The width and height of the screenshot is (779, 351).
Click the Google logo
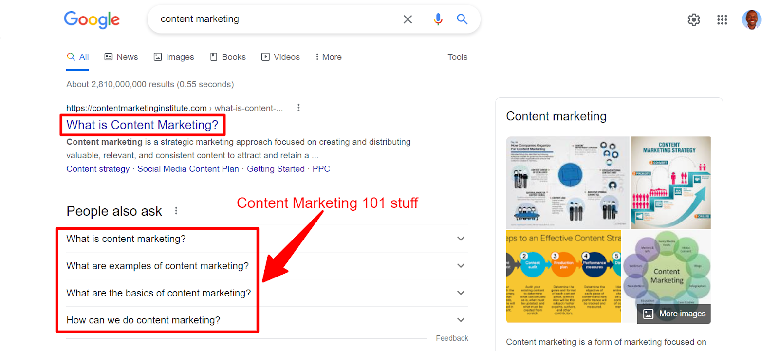tap(92, 19)
